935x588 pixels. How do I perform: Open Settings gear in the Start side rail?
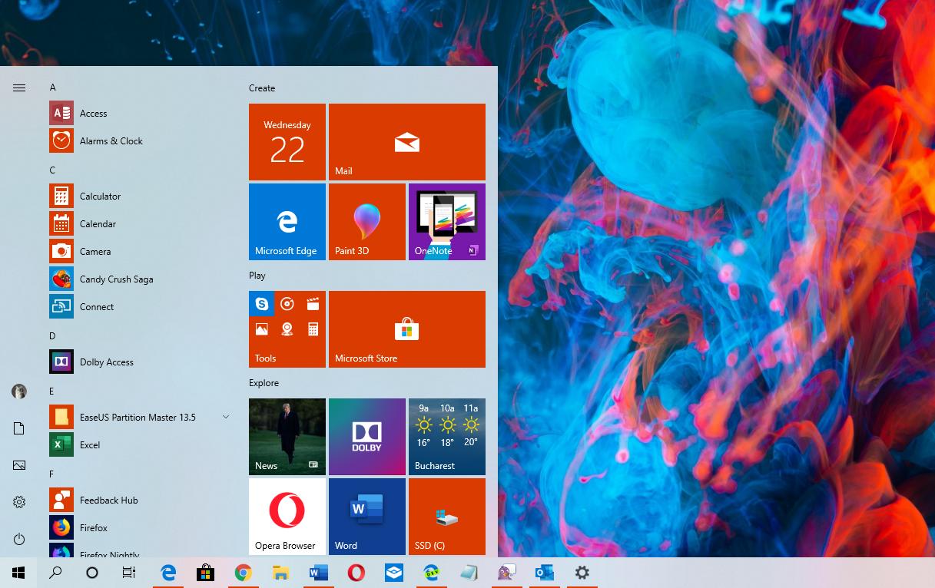(19, 502)
